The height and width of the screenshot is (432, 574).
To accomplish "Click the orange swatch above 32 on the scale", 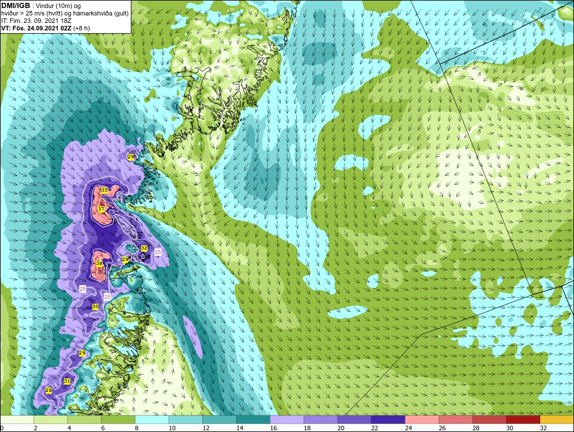I will pos(557,419).
